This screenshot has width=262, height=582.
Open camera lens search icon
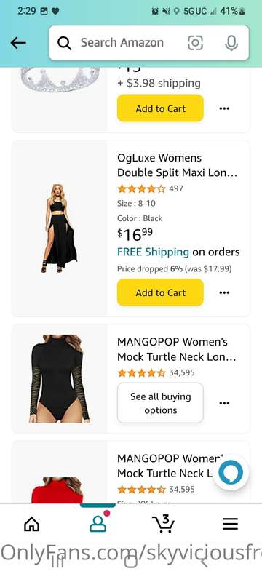(195, 43)
